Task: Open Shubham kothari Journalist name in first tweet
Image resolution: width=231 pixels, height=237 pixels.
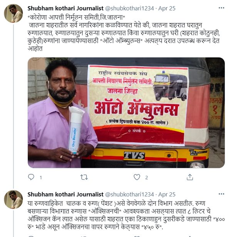Action: [x=65, y=8]
